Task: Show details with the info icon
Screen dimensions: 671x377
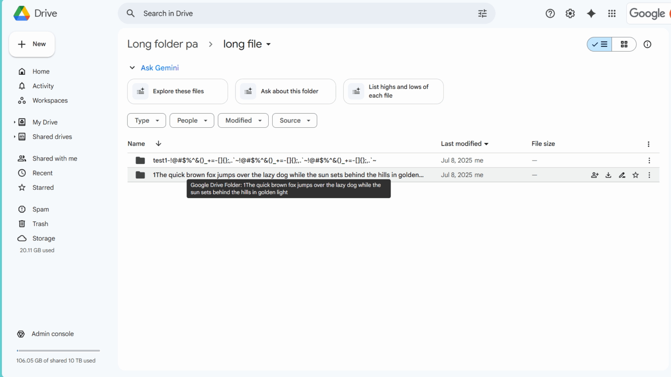Action: pos(647,44)
